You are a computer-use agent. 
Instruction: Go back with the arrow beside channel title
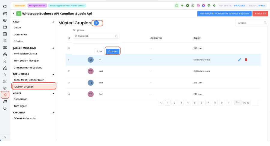click(14, 14)
